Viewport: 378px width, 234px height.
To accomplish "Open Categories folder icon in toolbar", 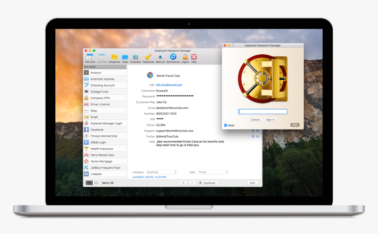I will [114, 58].
